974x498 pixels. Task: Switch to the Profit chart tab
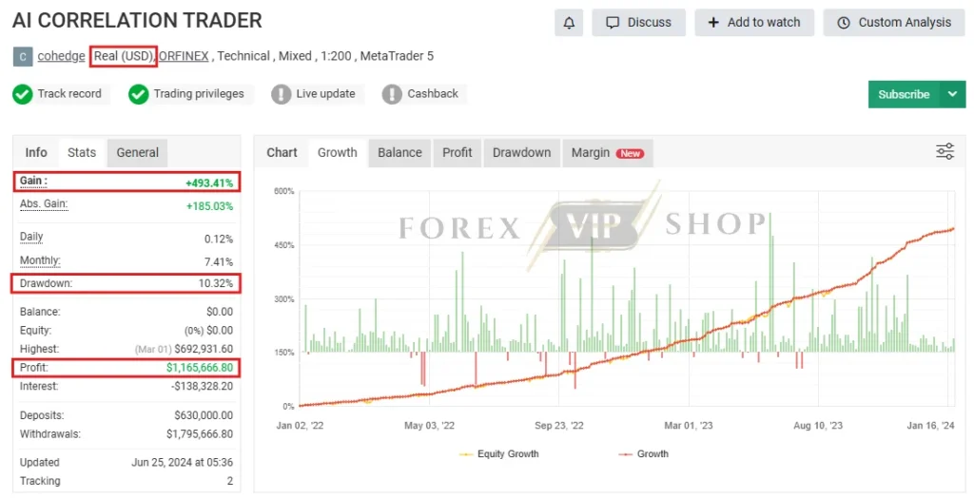(458, 153)
